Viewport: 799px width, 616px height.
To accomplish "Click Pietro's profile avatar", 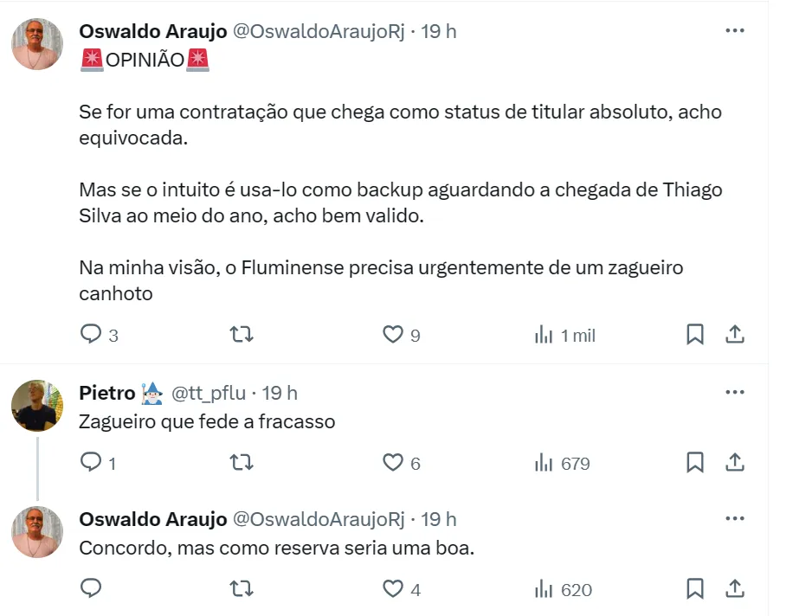I will pos(37,405).
